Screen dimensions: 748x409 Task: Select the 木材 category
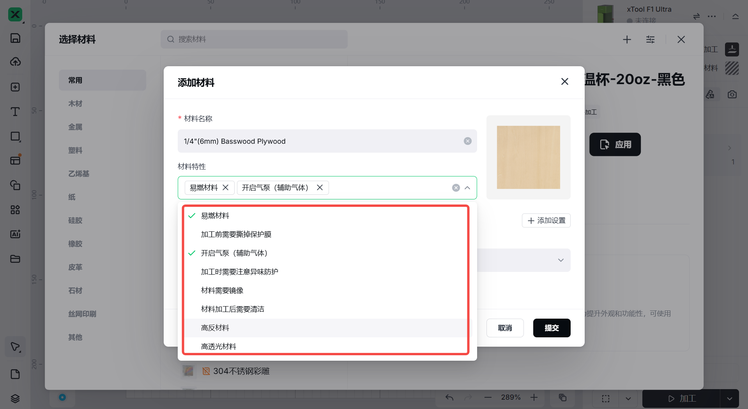75,104
